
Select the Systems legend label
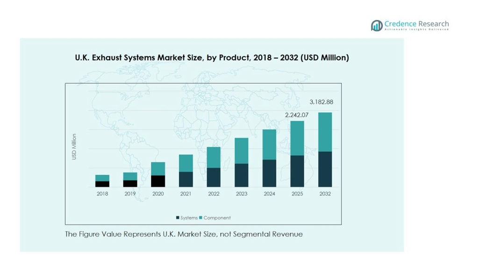coord(189,218)
